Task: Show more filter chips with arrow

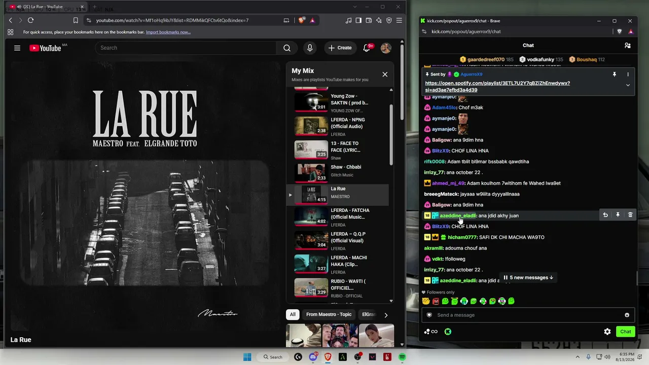Action: coord(386,315)
